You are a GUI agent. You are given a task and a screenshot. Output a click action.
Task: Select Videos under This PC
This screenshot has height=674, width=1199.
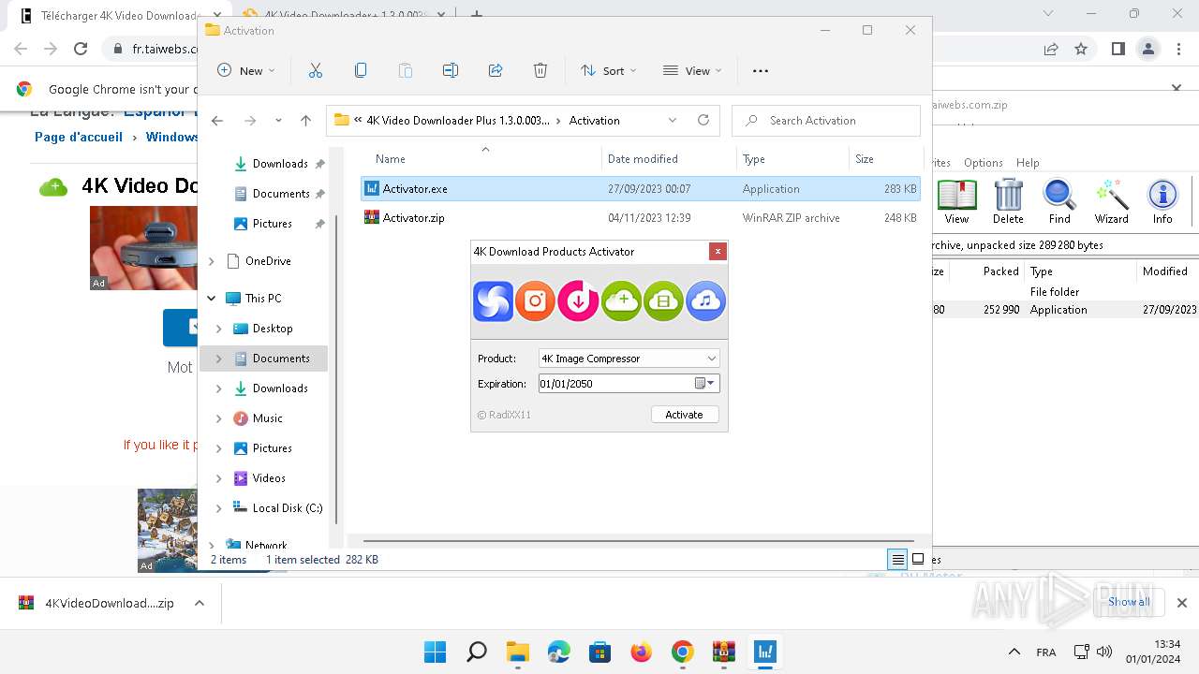tap(269, 478)
